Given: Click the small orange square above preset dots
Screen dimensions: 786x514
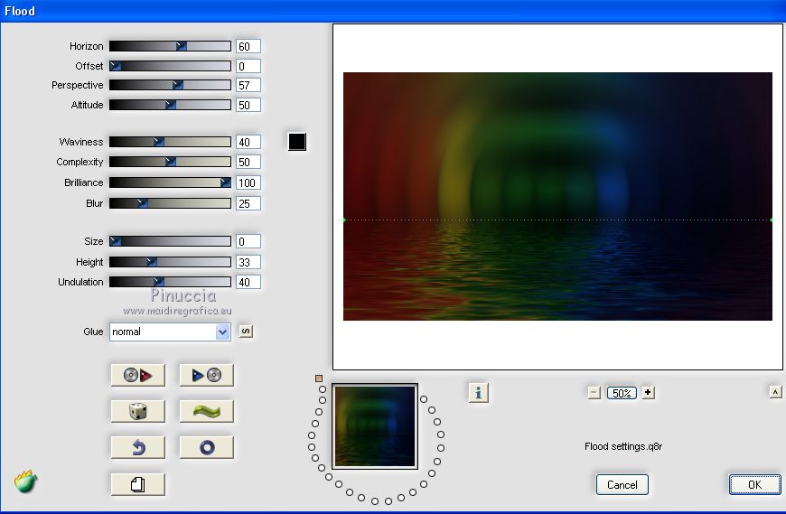Looking at the screenshot, I should (x=319, y=378).
